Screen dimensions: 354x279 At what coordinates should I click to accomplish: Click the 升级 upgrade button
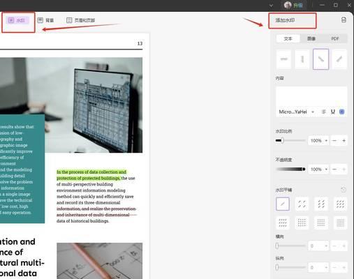tap(298, 5)
